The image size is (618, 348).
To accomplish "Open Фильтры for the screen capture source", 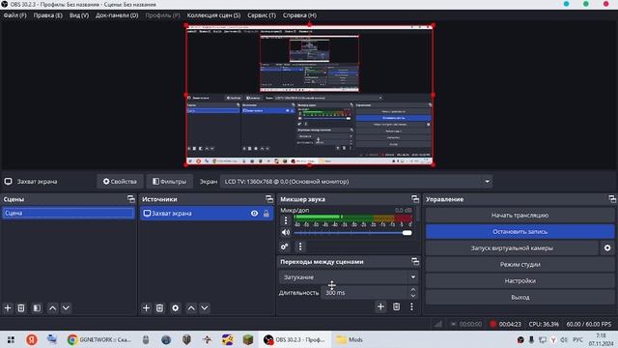I will [170, 182].
